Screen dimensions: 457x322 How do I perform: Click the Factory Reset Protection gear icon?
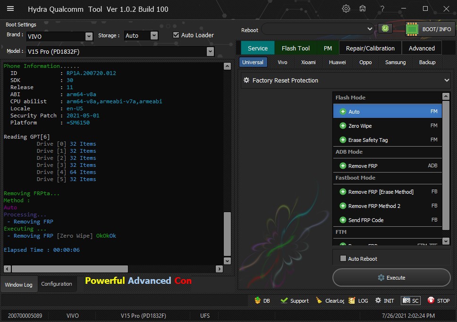(x=246, y=80)
